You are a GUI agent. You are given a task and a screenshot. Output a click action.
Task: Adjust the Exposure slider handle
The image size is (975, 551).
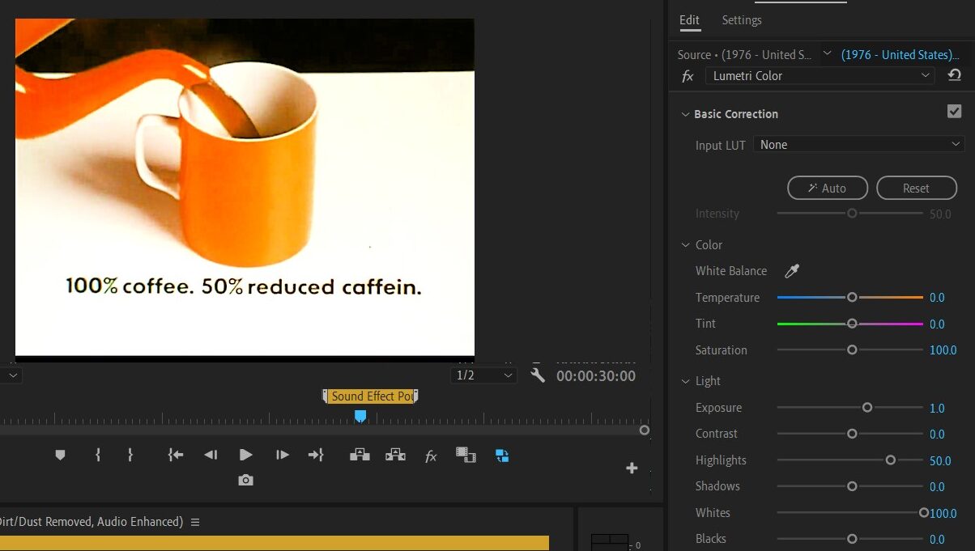click(867, 408)
